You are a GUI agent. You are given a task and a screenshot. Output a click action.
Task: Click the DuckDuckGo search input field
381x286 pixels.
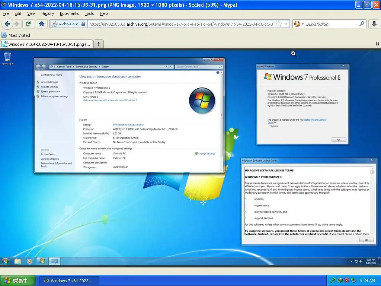point(332,24)
